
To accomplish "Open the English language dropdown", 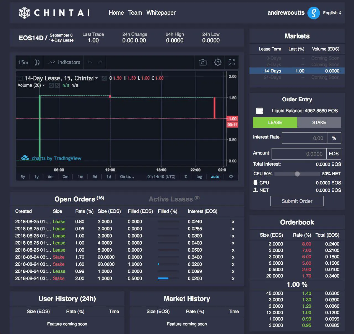I will point(332,13).
